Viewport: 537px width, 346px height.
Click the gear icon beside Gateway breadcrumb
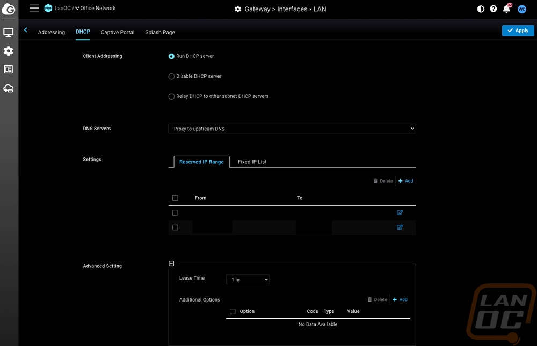238,9
